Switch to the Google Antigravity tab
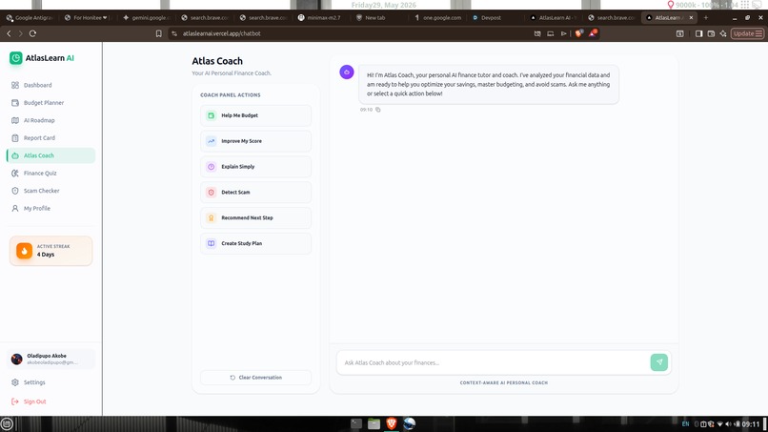Viewport: 768px width, 432px height. point(30,18)
